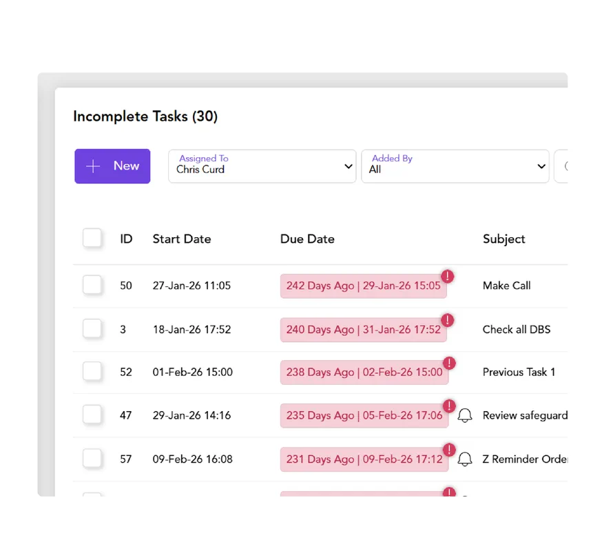Open the Added By dropdown showing All

tap(455, 166)
